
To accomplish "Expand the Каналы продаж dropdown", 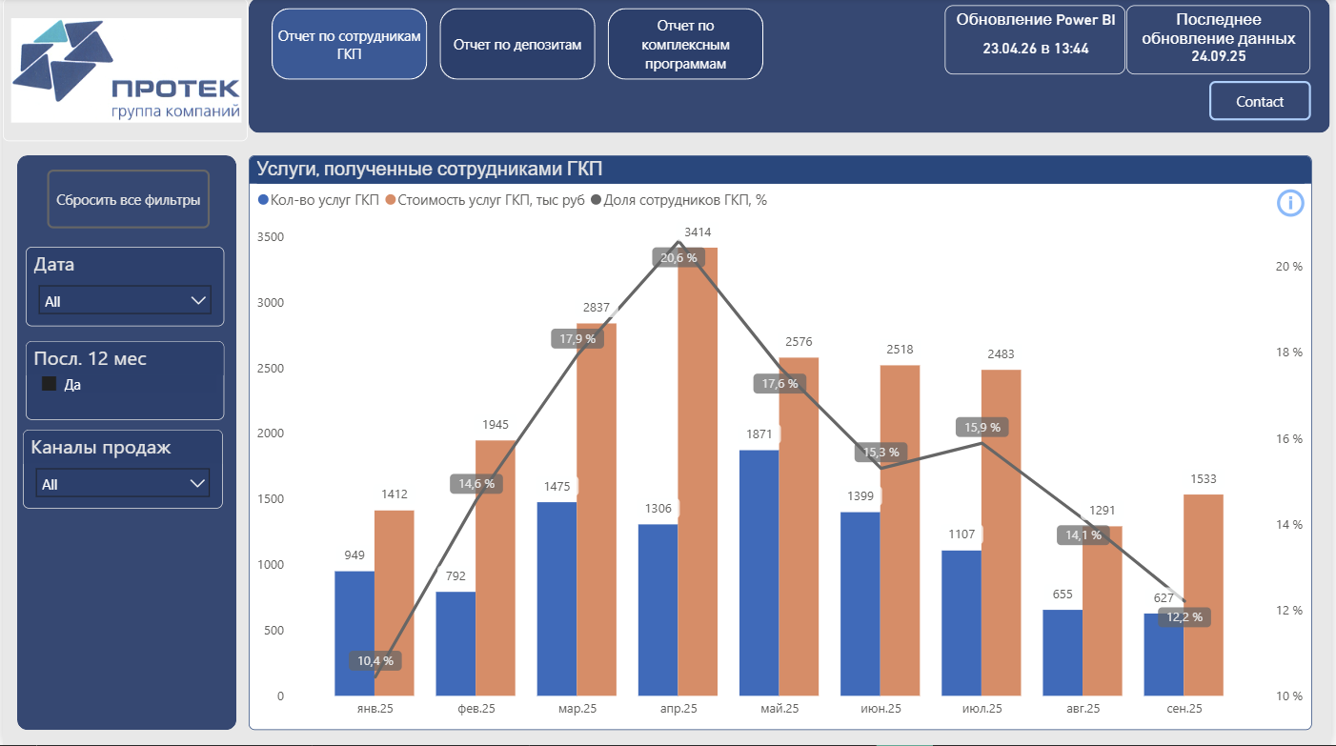I will pyautogui.click(x=123, y=484).
